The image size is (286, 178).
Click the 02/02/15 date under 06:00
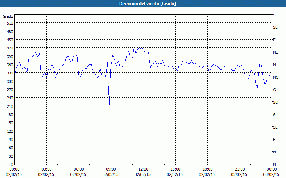tap(78, 174)
